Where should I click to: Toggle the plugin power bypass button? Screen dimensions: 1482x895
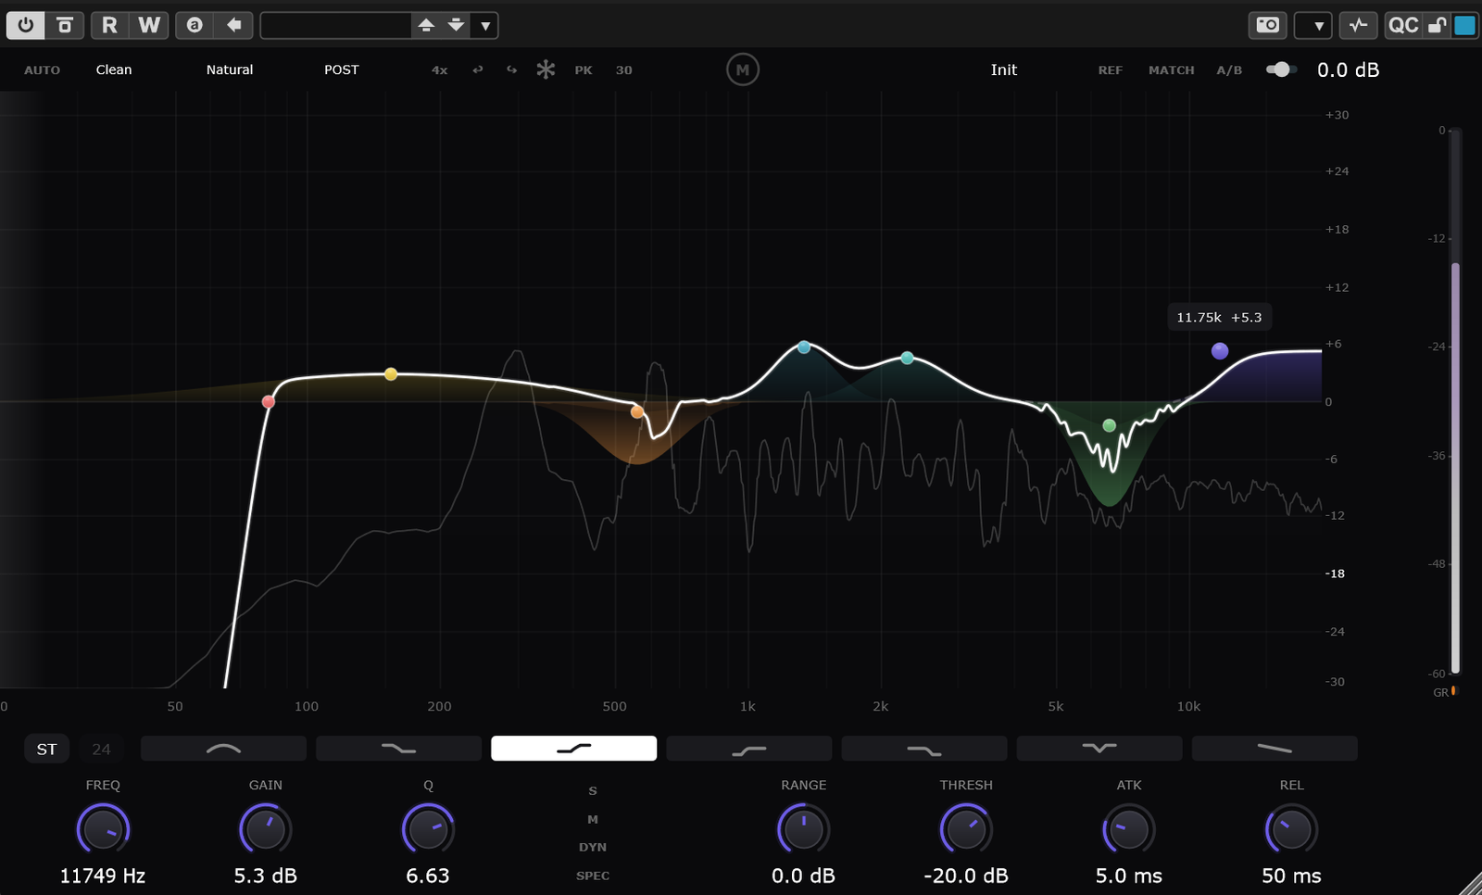click(25, 25)
